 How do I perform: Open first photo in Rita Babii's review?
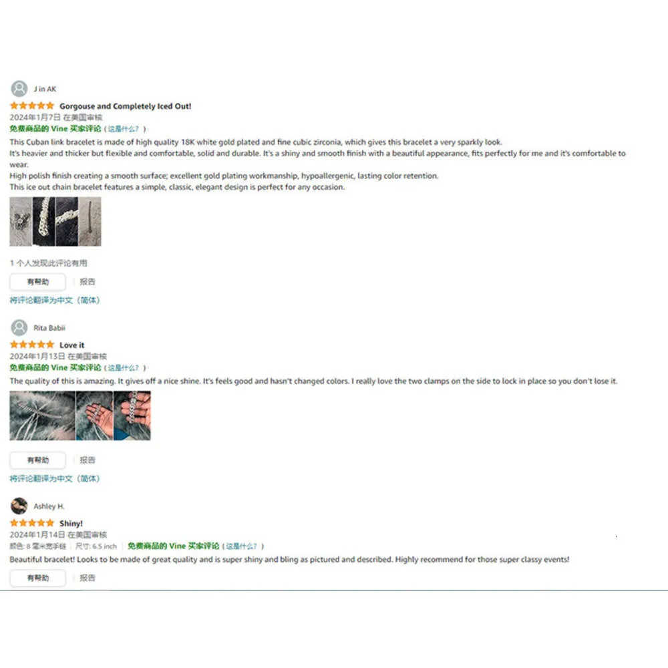[42, 415]
